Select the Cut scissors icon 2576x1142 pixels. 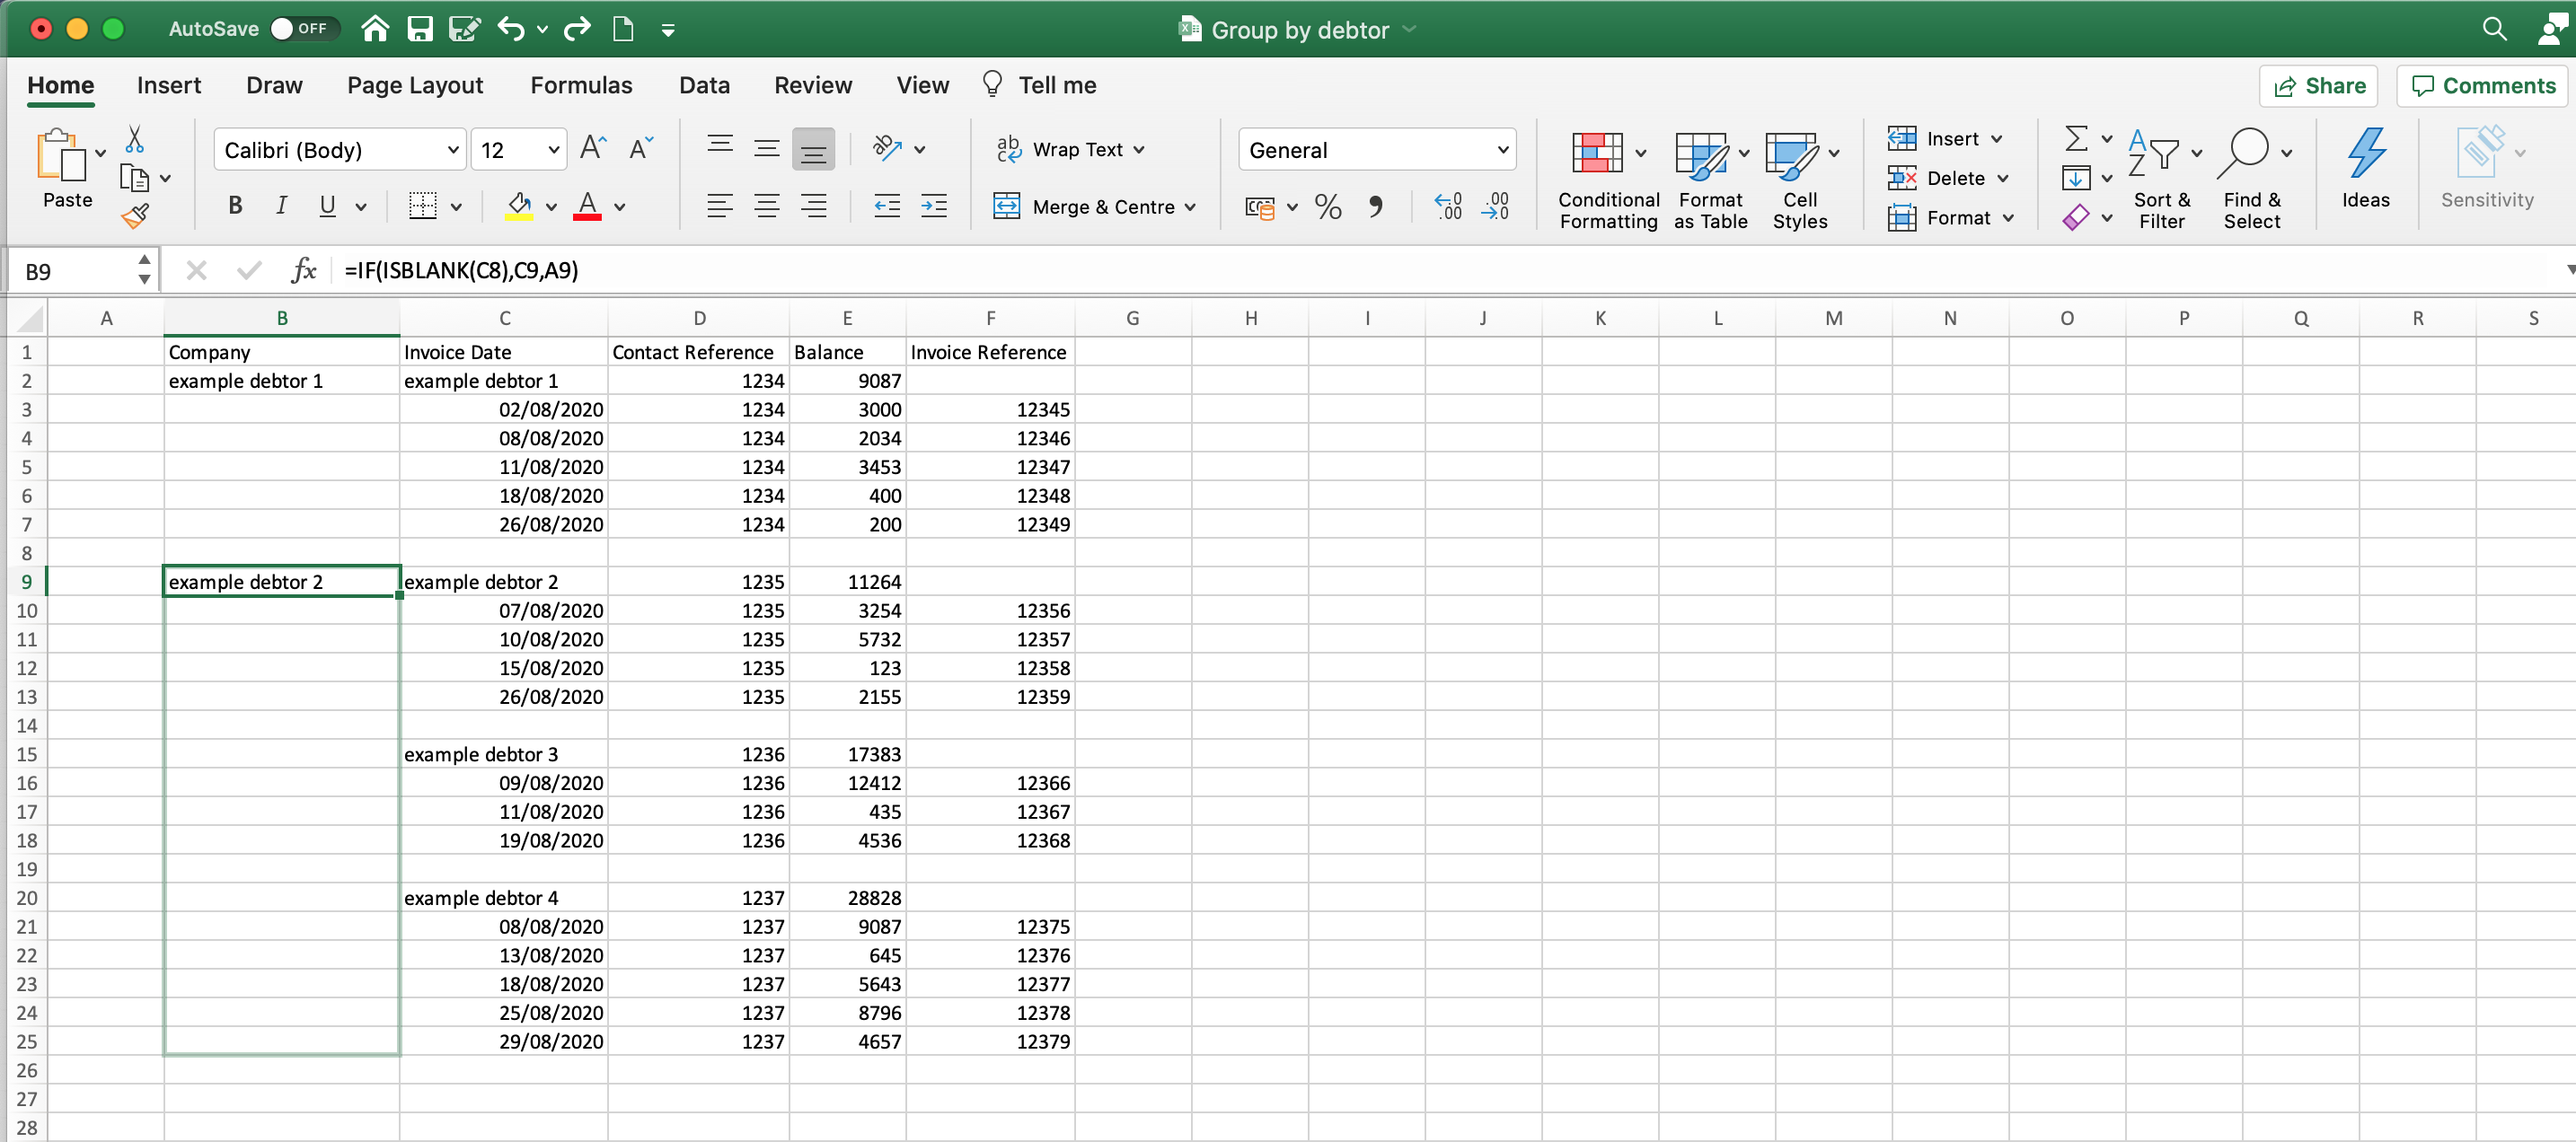(134, 138)
